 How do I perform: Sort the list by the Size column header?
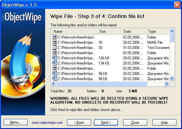(109, 31)
